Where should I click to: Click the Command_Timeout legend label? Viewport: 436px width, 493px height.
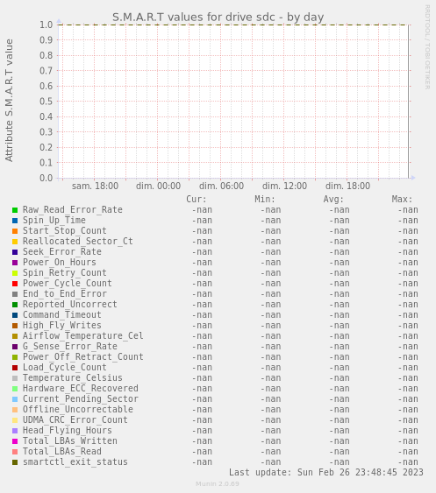(x=62, y=314)
